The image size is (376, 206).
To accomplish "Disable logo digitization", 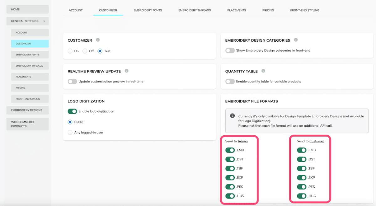I will pyautogui.click(x=72, y=111).
